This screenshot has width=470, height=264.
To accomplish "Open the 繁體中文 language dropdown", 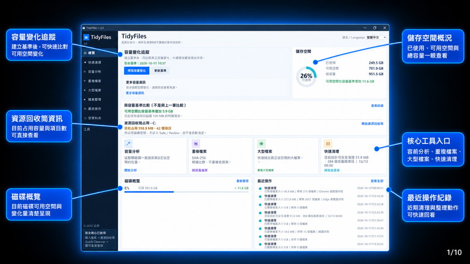I will 376,37.
